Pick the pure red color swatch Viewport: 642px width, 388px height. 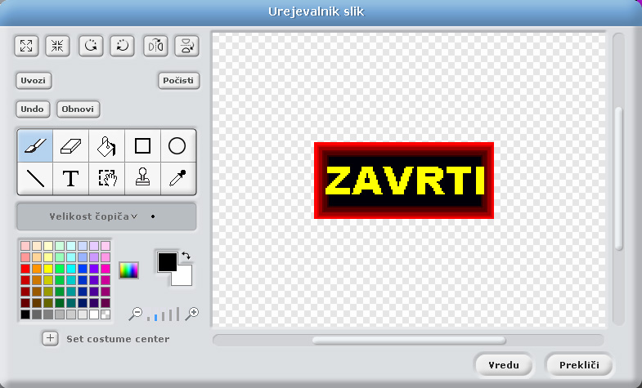click(25, 269)
